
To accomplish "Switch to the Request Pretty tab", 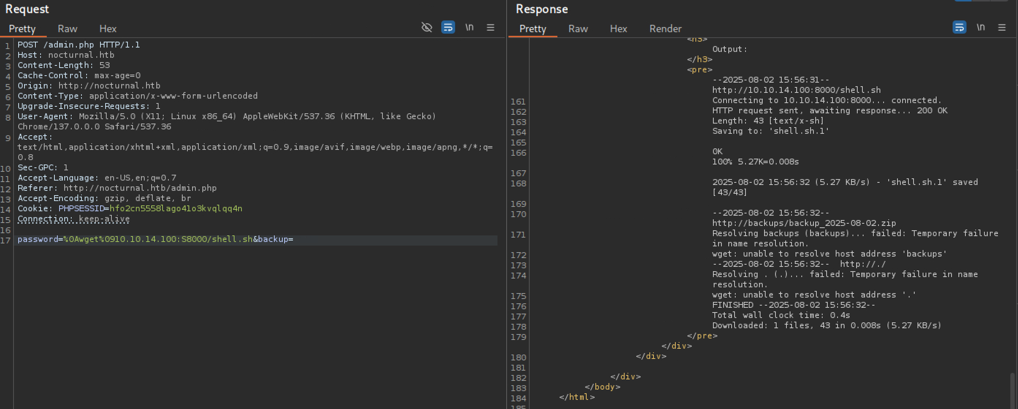I will pyautogui.click(x=22, y=29).
